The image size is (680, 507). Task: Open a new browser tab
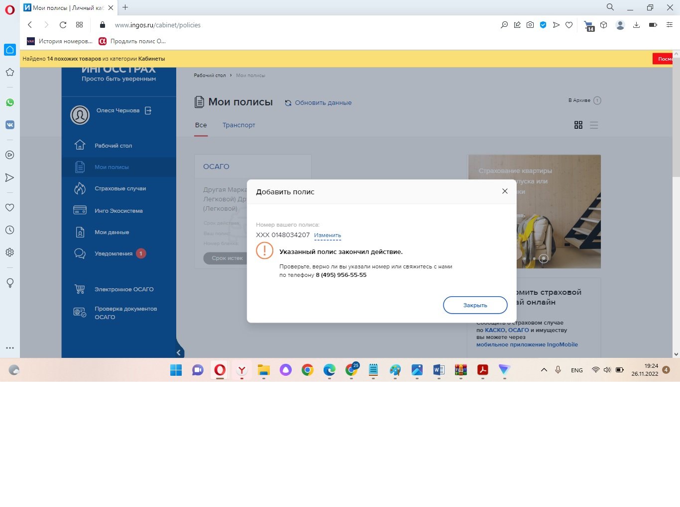(x=125, y=7)
